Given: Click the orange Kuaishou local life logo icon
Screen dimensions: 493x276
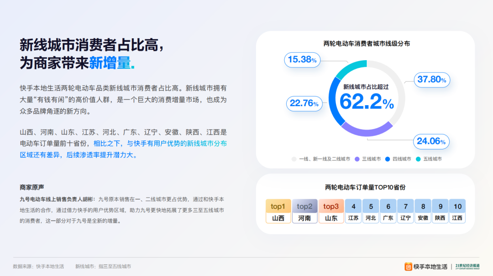Looking at the screenshot, I should (408, 266).
